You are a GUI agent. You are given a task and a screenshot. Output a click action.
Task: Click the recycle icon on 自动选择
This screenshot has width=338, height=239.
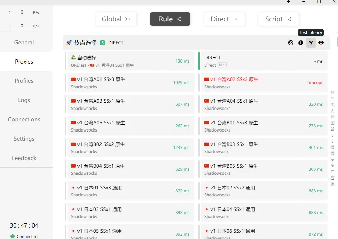point(73,58)
